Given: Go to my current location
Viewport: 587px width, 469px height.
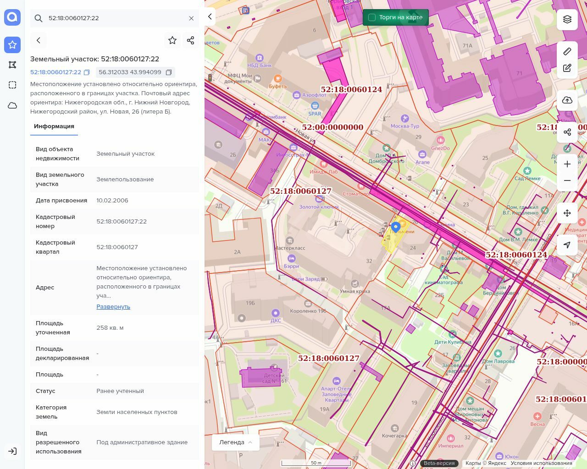Looking at the screenshot, I should (x=567, y=245).
